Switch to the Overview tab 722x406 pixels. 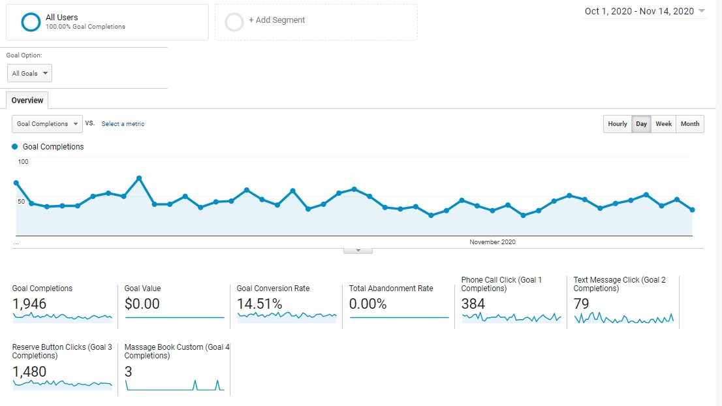[x=26, y=100]
